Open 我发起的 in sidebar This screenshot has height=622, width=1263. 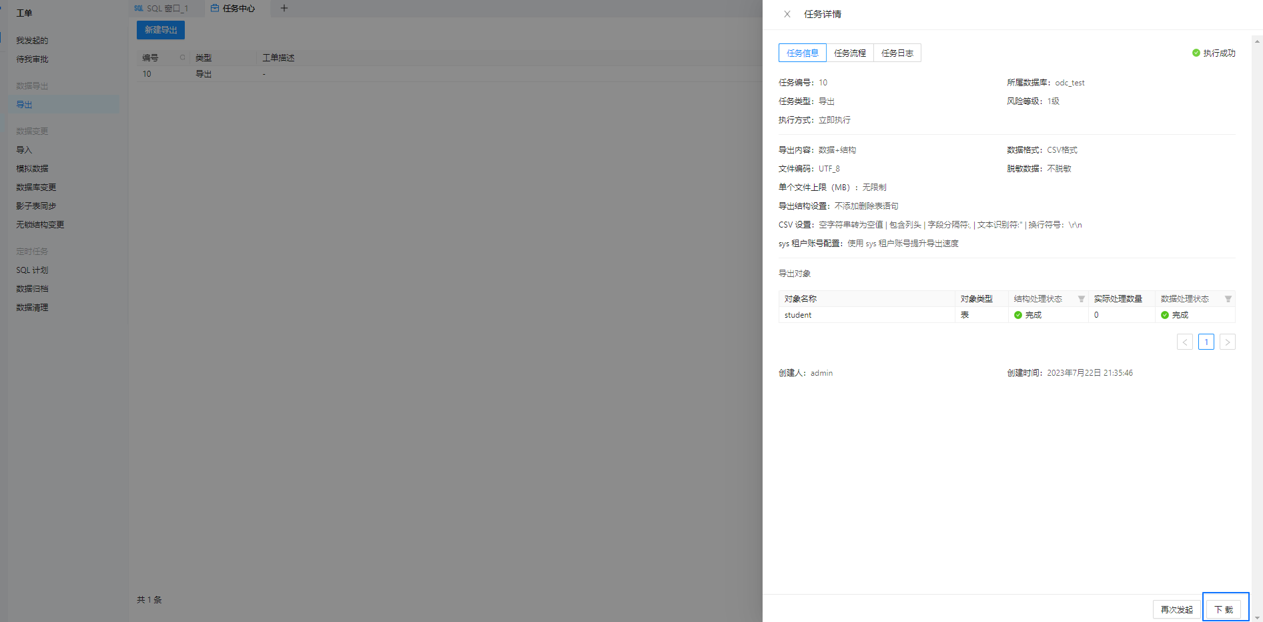(32, 41)
